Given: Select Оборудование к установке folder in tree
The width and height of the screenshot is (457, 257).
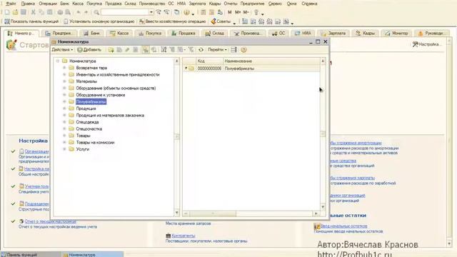Looking at the screenshot, I should pos(101,95).
